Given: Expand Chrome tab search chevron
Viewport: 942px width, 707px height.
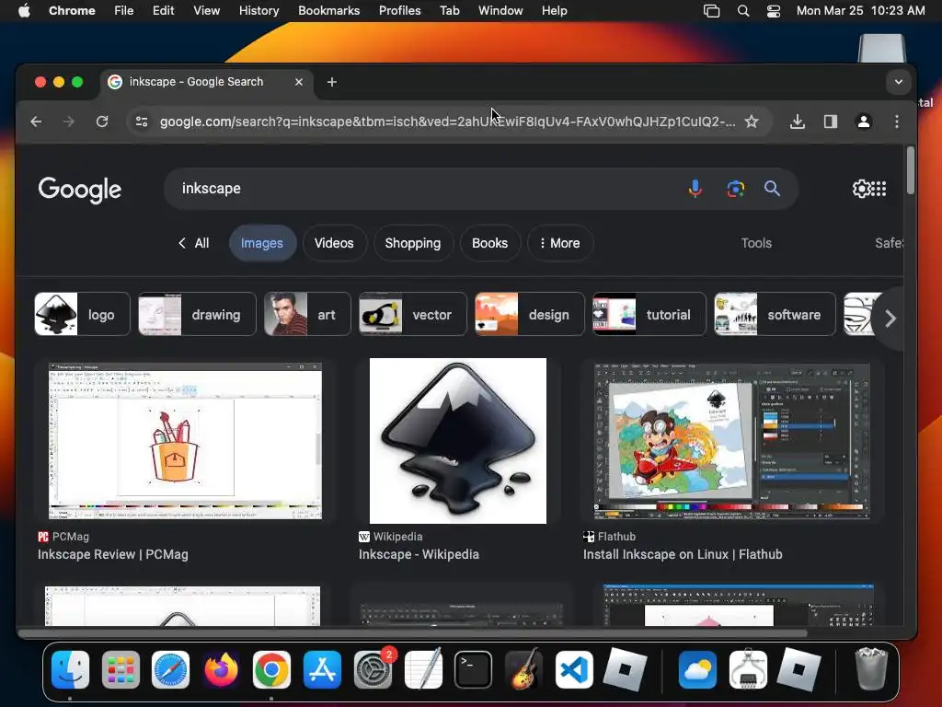Looking at the screenshot, I should point(898,82).
